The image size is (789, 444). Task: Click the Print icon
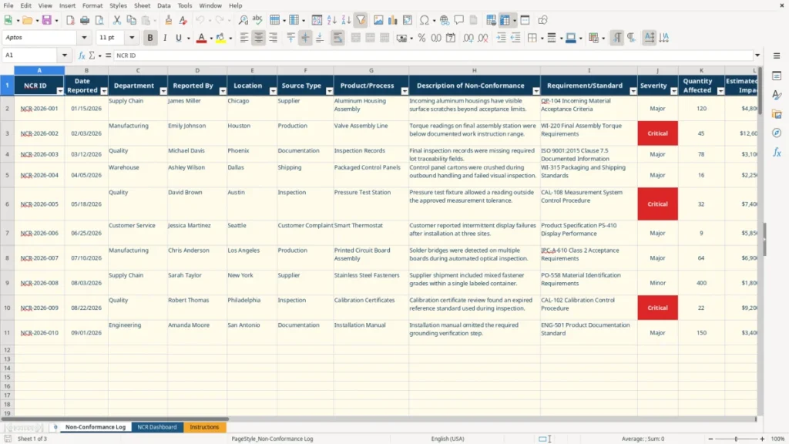pyautogui.click(x=85, y=20)
